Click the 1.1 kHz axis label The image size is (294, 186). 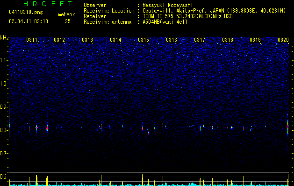[4, 60]
